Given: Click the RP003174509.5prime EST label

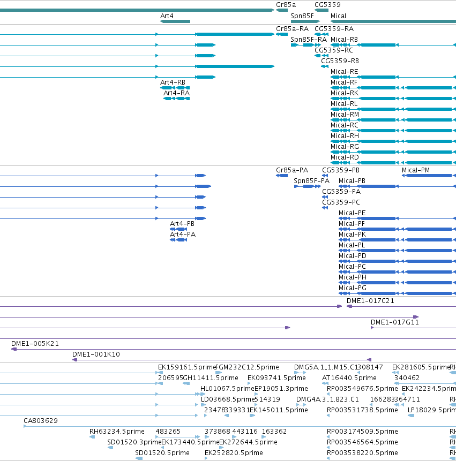Looking at the screenshot, I should [x=362, y=432].
